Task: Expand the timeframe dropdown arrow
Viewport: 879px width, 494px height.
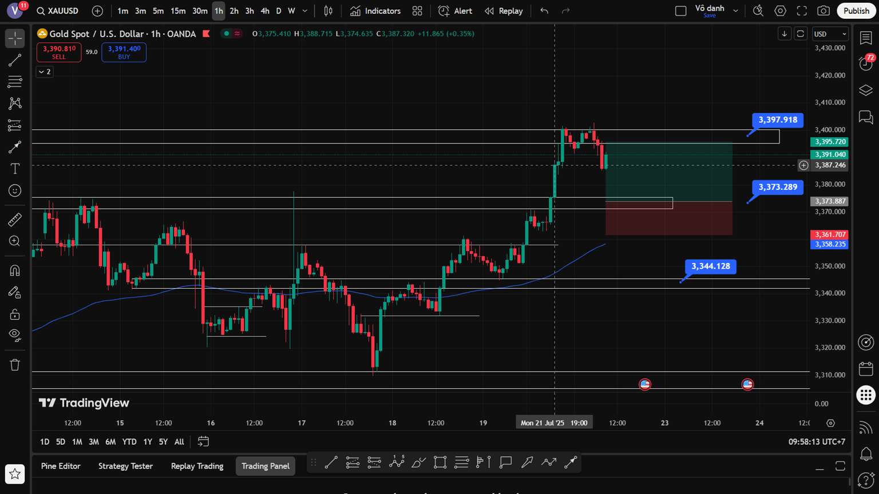Action: tap(305, 11)
